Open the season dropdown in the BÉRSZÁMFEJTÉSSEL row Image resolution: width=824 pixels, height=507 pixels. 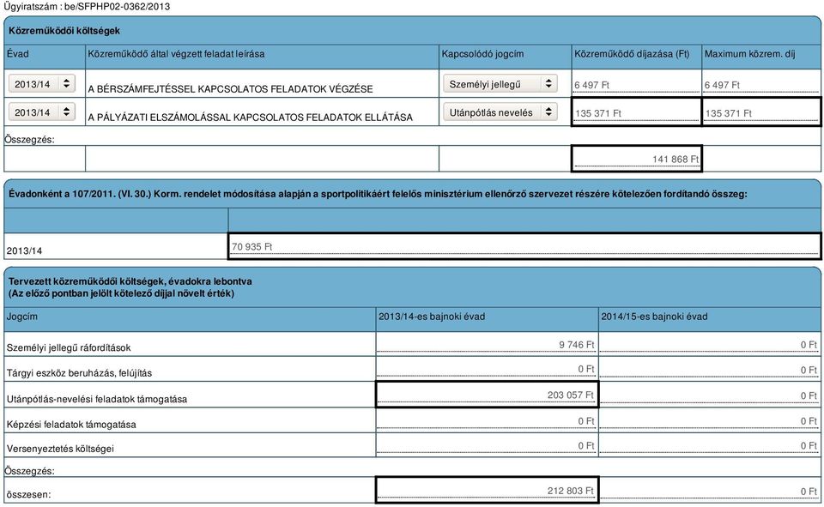42,83
